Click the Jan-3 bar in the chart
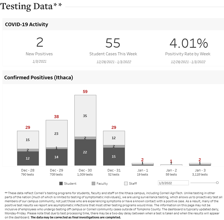This screenshot has height=220, width=224. 200,164
